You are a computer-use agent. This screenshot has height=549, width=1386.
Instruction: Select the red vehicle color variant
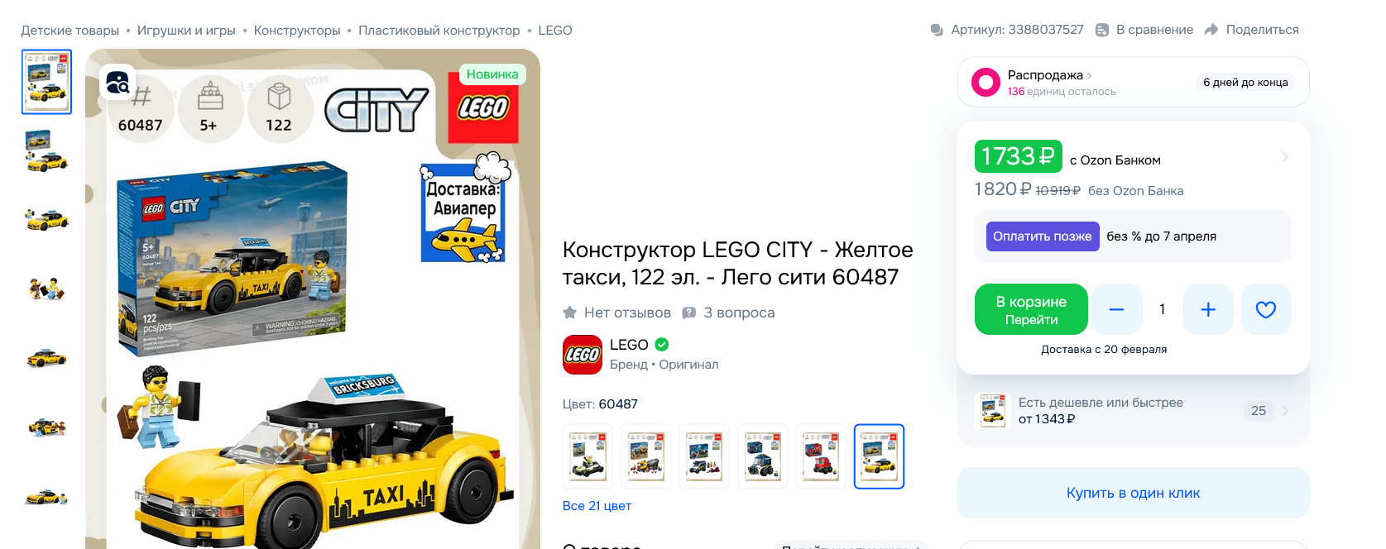pyautogui.click(x=821, y=456)
